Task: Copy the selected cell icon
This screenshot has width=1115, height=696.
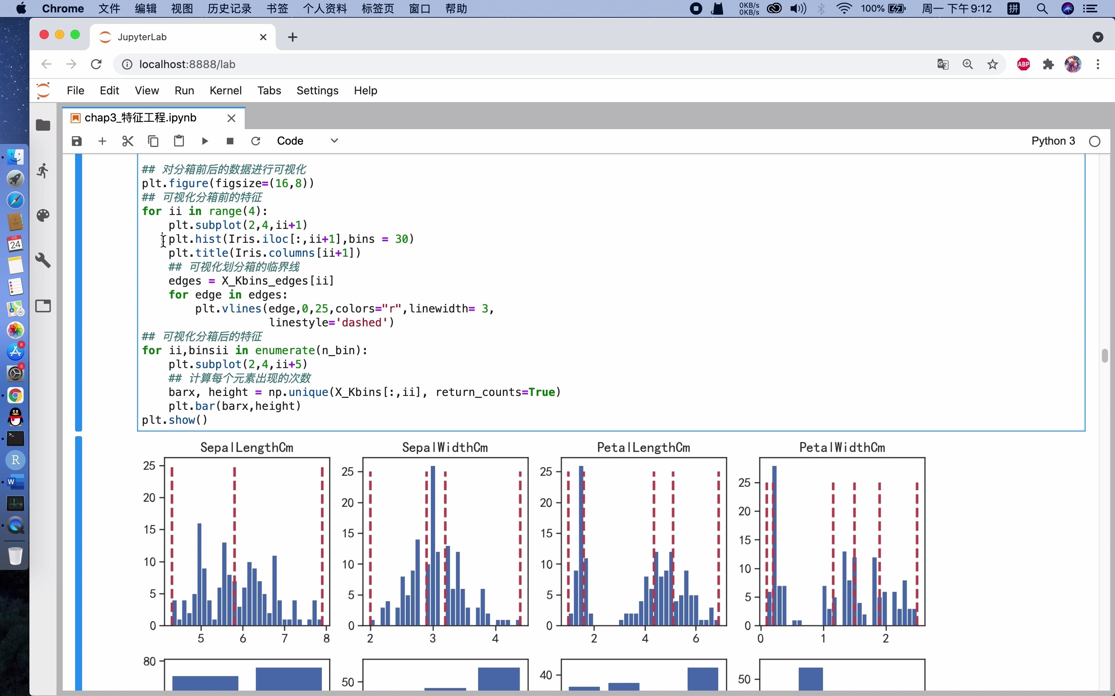Action: (x=153, y=141)
